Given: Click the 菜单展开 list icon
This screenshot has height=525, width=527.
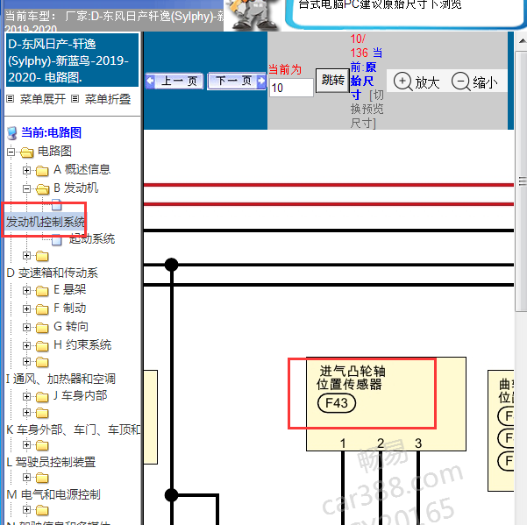Looking at the screenshot, I should 10,99.
